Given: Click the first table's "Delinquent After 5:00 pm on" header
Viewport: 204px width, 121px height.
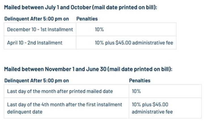Looking at the screenshot, I should pos(37,19).
